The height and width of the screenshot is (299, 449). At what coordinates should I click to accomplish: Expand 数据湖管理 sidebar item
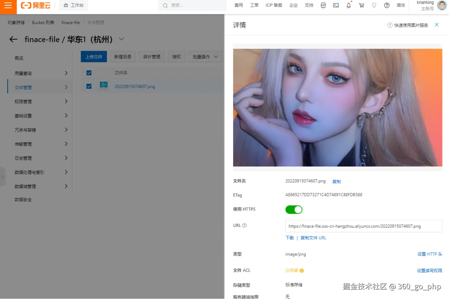[40, 187]
